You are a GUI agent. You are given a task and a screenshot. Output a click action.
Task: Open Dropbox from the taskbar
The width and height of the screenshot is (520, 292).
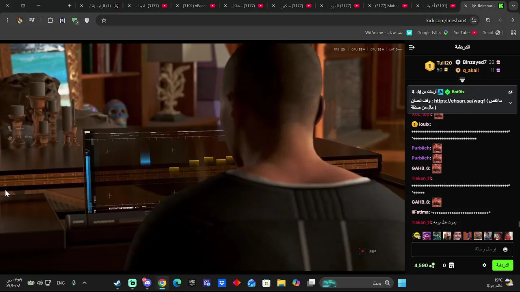(222, 283)
